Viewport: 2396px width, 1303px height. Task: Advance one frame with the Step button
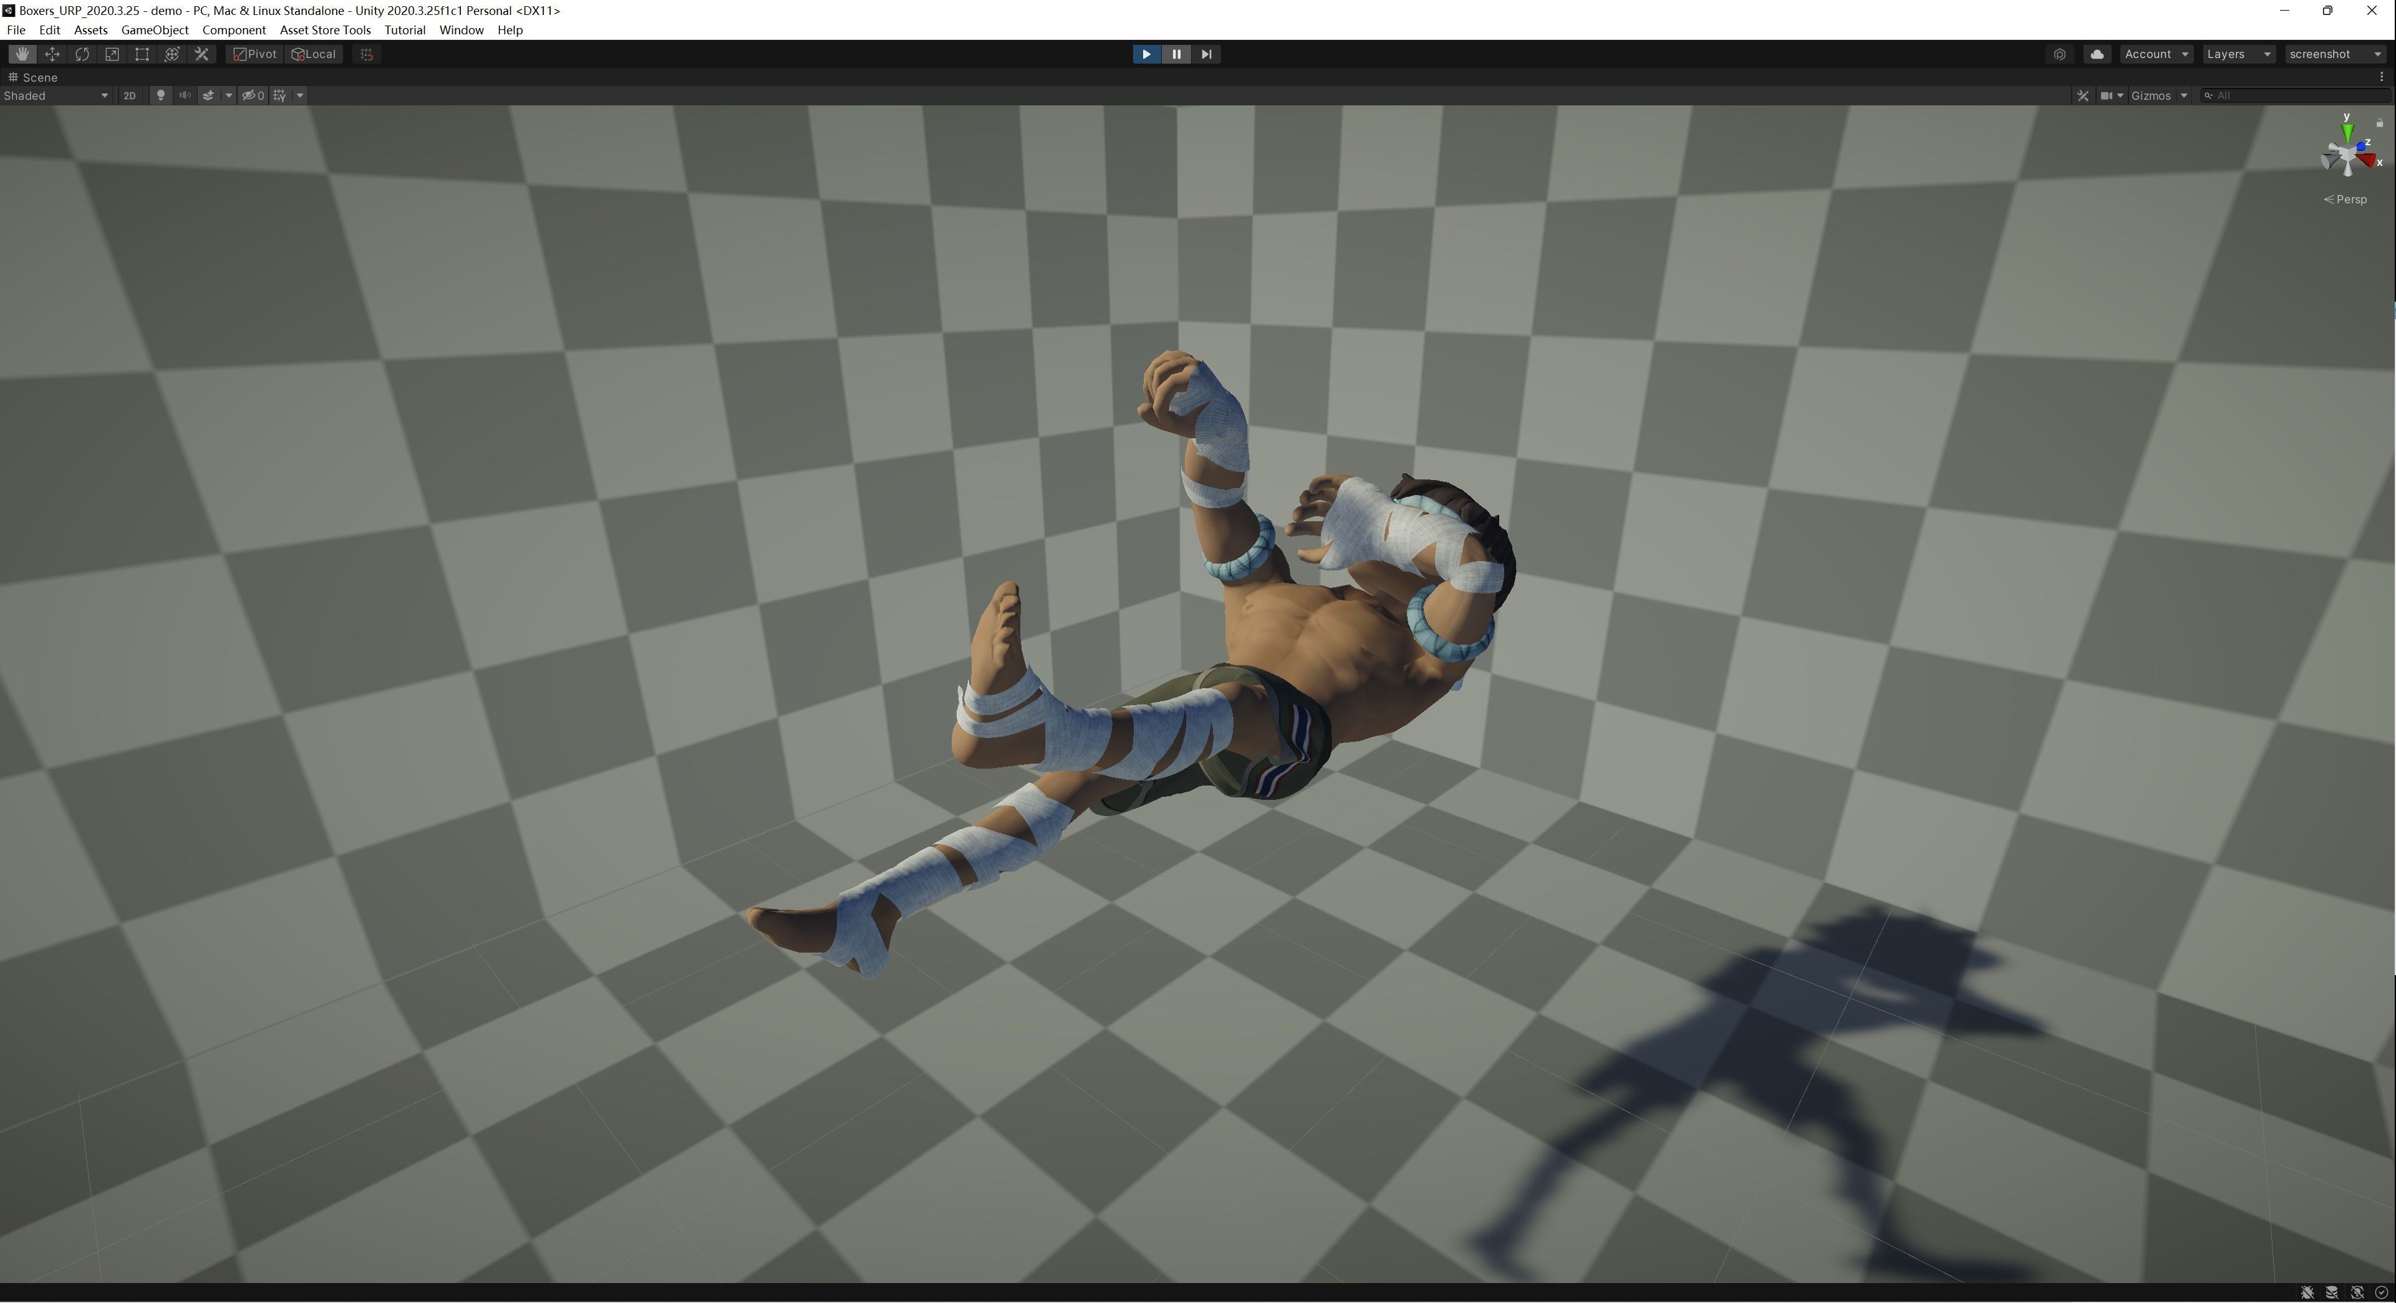(x=1205, y=54)
